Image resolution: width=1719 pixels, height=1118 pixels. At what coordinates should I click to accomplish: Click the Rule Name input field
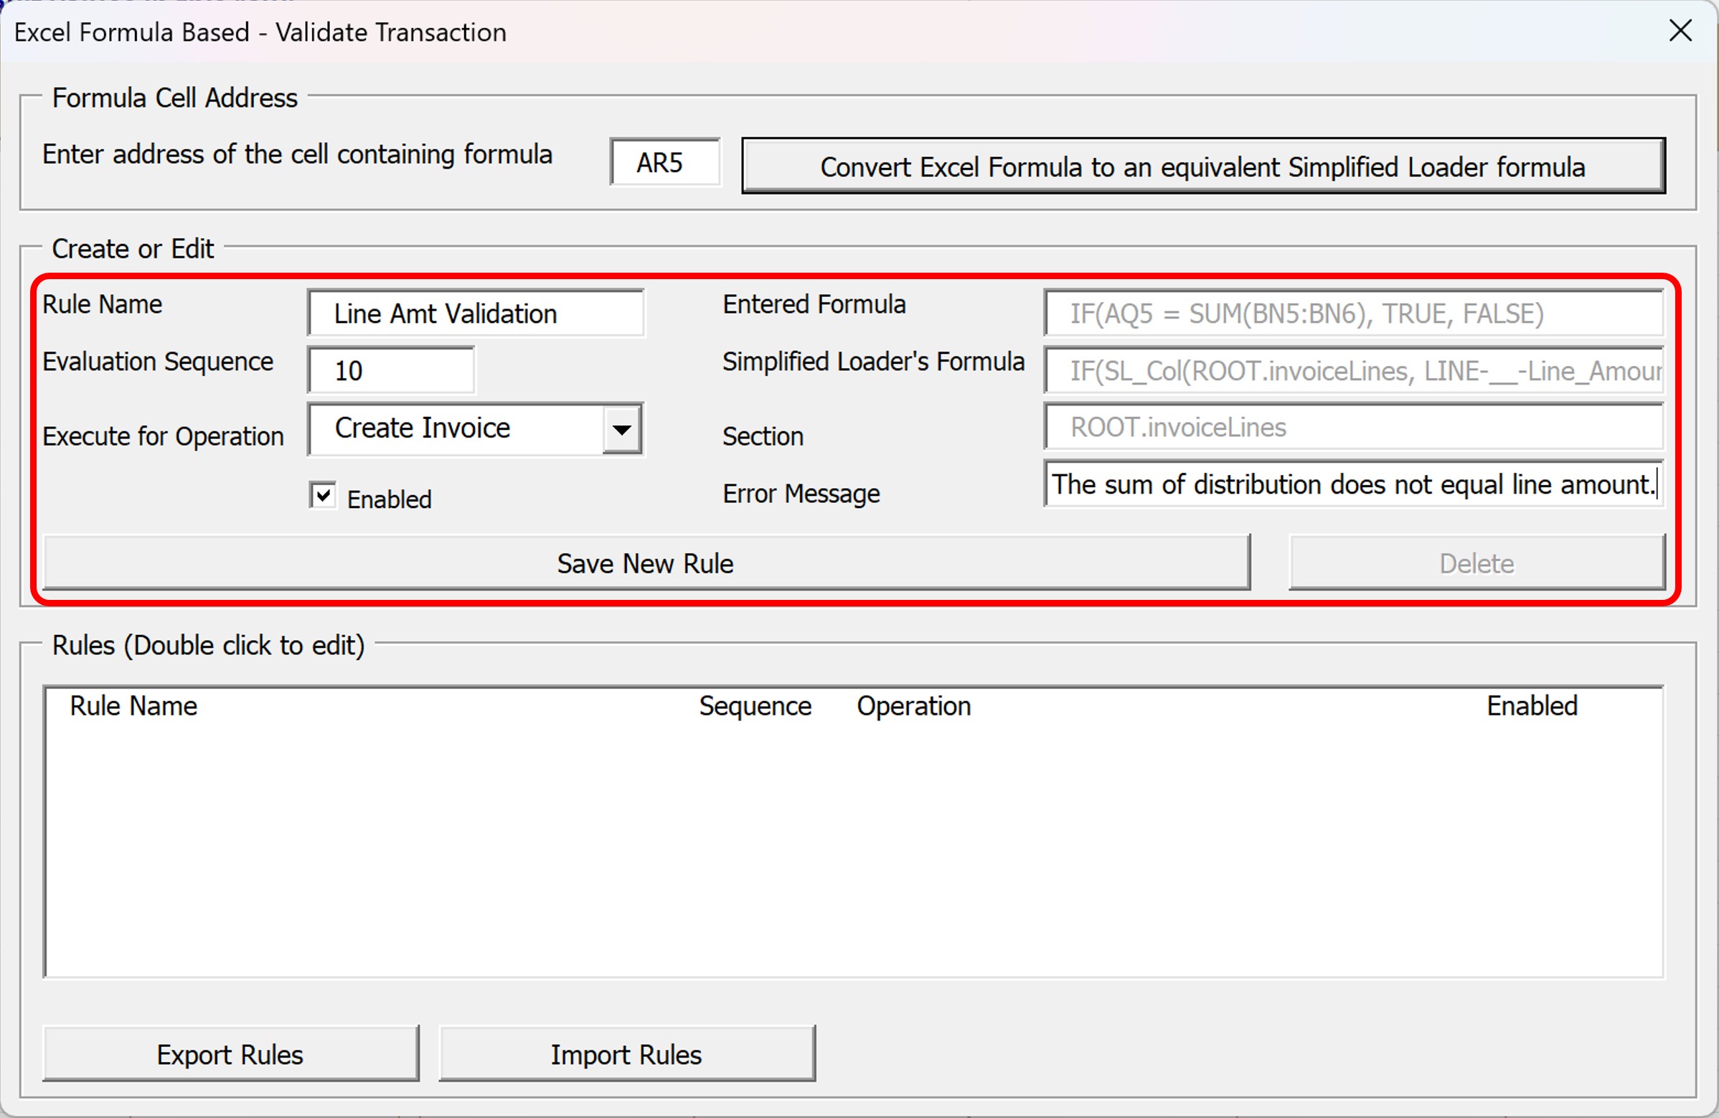click(x=475, y=314)
